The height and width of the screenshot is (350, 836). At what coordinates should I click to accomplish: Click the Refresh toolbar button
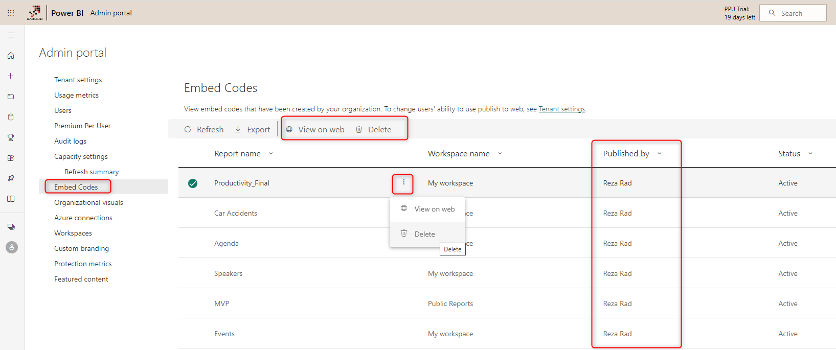pos(204,130)
